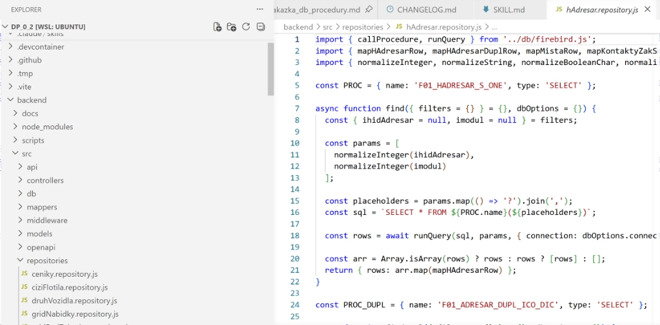Click the runQuery call on line 18

(x=432, y=236)
